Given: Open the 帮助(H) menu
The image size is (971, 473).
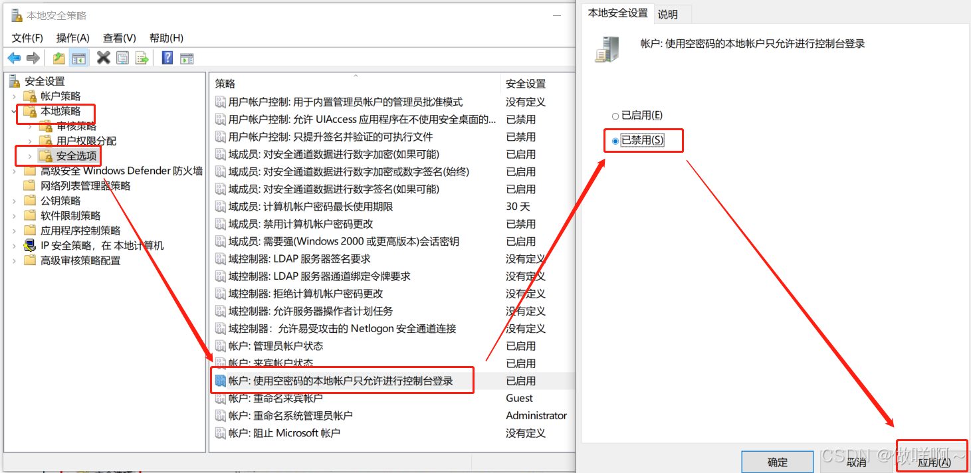Looking at the screenshot, I should tap(166, 38).
